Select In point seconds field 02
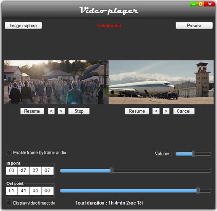This screenshot has height=211, width=217. 35,170
